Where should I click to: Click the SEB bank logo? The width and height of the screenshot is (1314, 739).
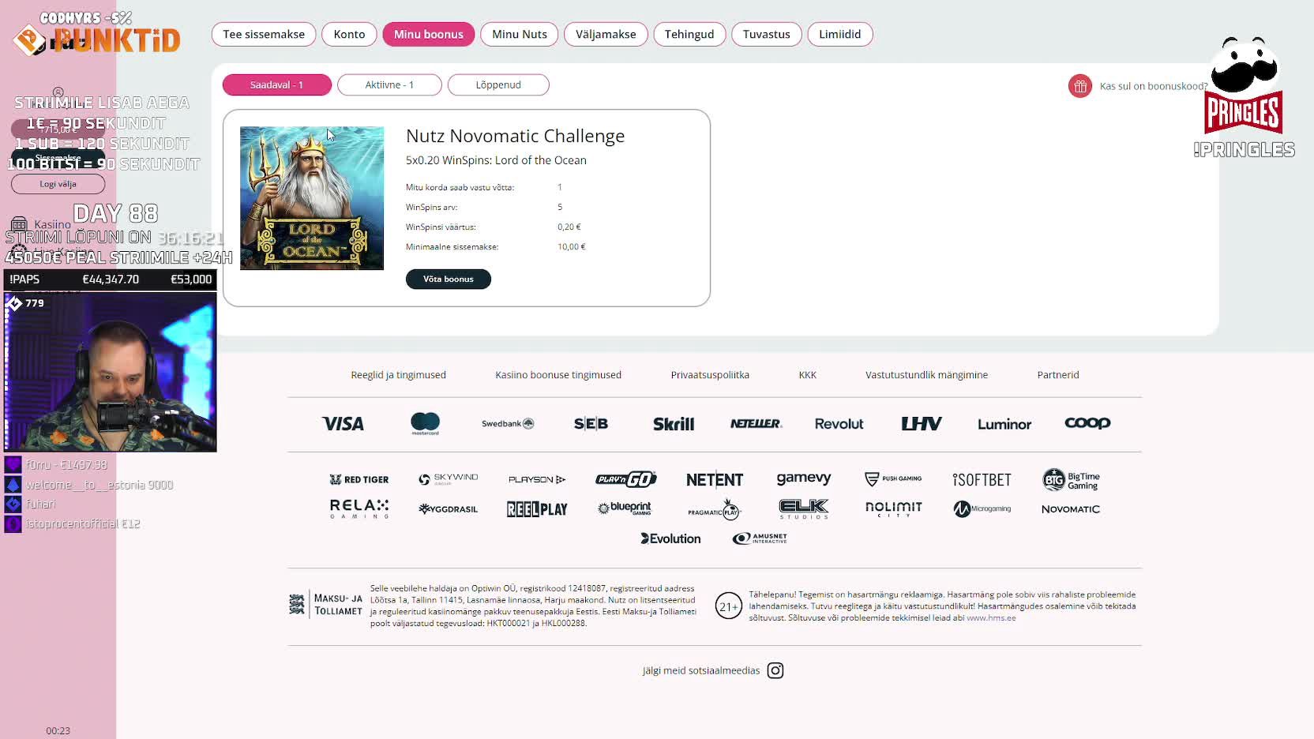click(x=591, y=424)
